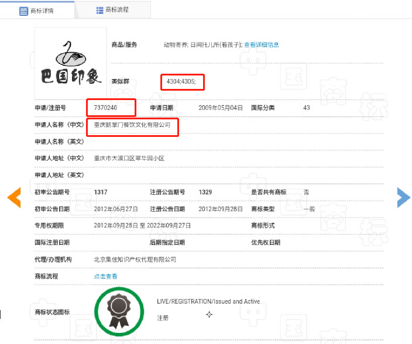The height and width of the screenshot is (344, 412).
Task: Click the 是否共有商标 label
Action: 269,192
